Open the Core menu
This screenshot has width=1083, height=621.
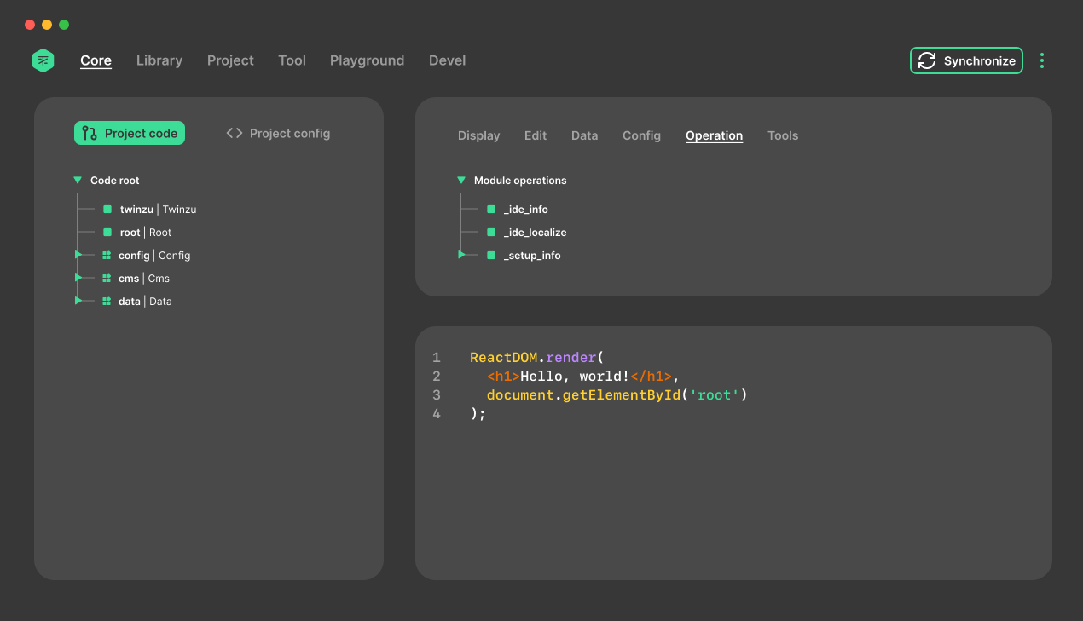pyautogui.click(x=96, y=60)
